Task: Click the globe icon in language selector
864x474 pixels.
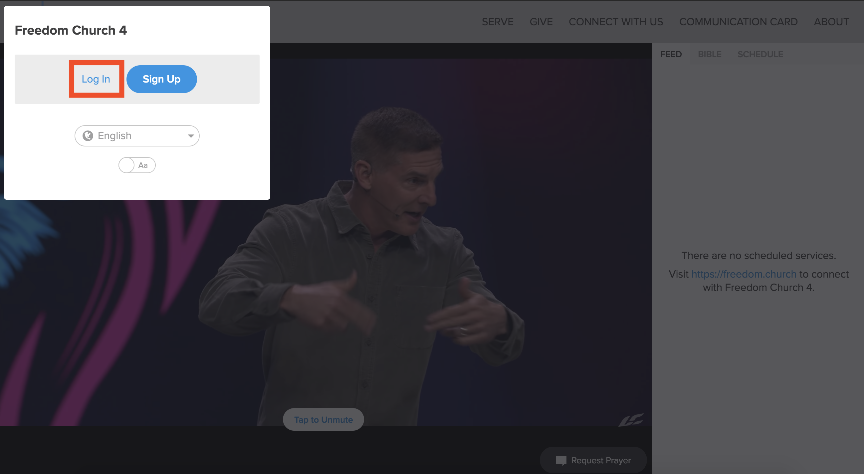Action: (x=88, y=136)
